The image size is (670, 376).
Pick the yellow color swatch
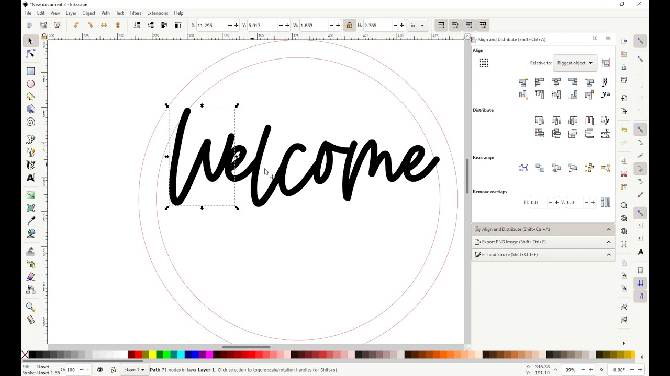[x=152, y=355]
